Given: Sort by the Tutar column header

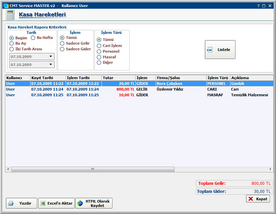Looking at the screenshot, I should [118, 78].
